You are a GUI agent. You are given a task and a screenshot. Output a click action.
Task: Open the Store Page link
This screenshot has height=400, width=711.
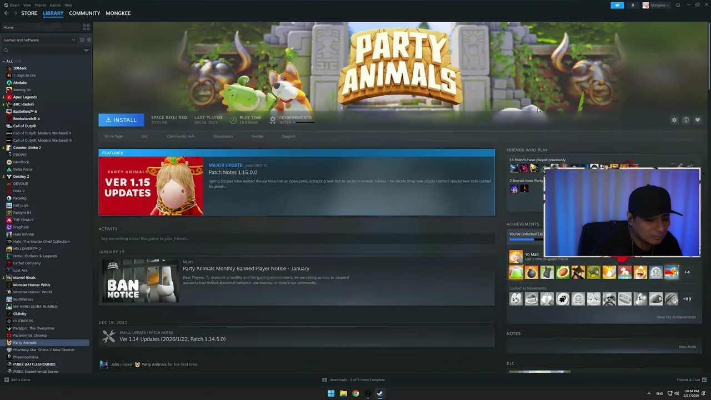113,136
